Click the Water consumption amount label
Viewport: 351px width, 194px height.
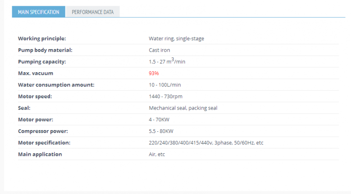click(56, 85)
